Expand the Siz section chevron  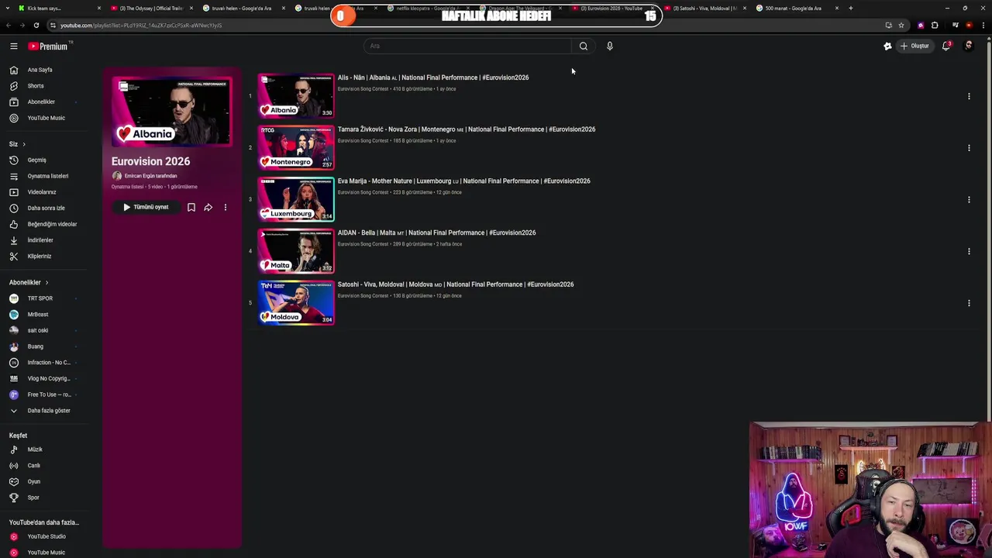23,144
